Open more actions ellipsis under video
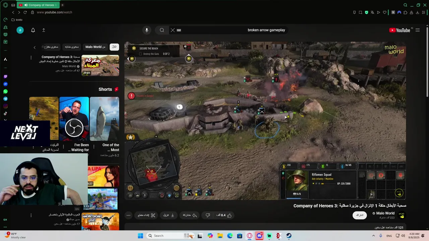 128,215
